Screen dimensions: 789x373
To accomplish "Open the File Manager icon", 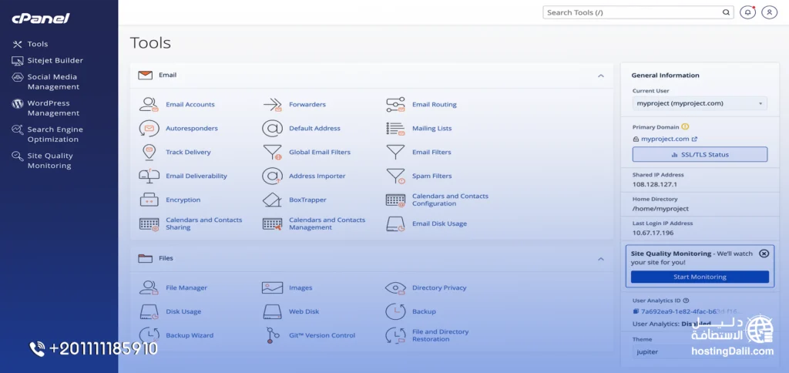I will [x=149, y=288].
